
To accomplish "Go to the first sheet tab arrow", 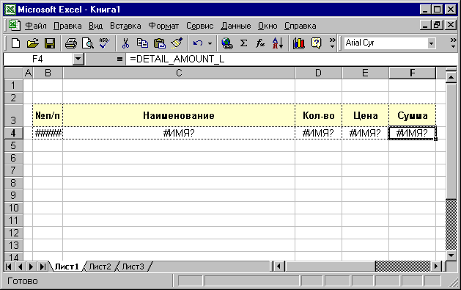I will [x=9, y=267].
